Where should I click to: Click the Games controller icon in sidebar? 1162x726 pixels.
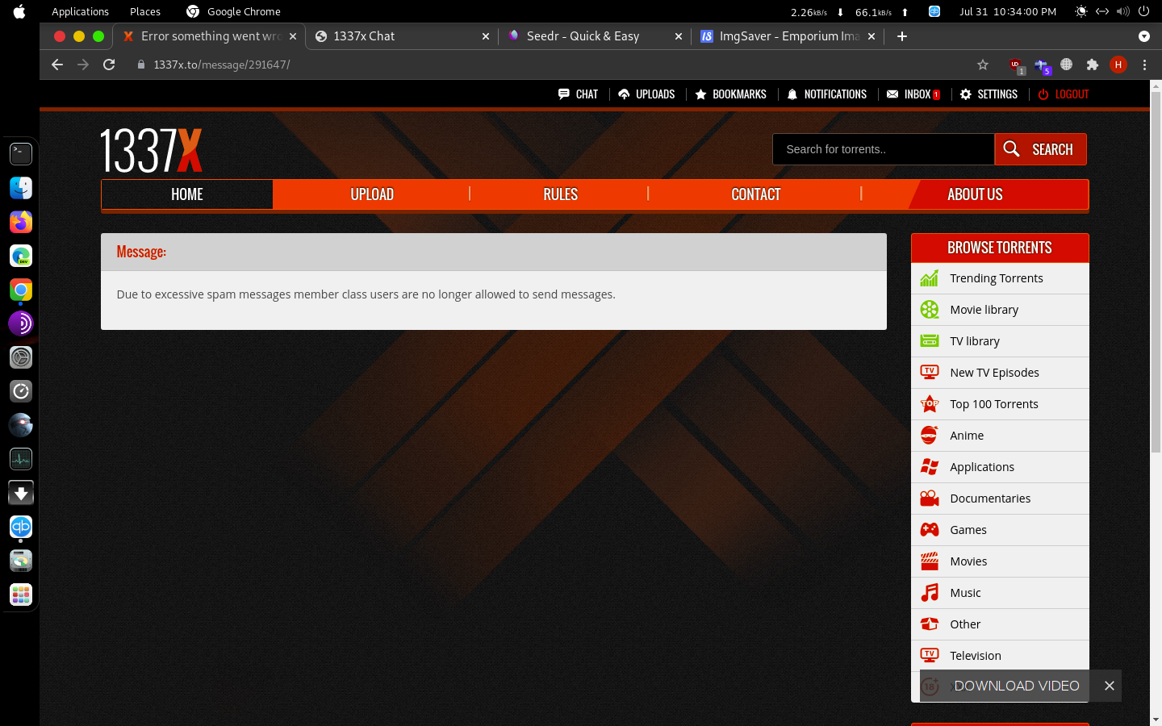point(930,530)
